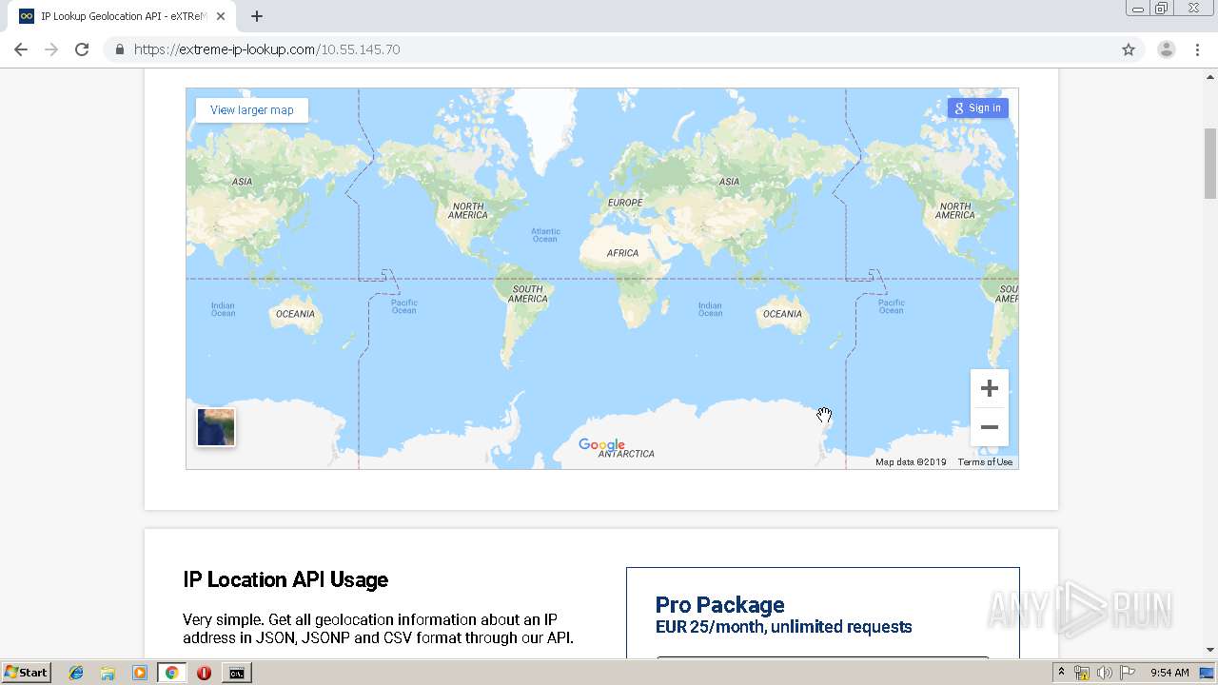Zoom in on the map
Screen dimensions: 1218x685
point(990,388)
